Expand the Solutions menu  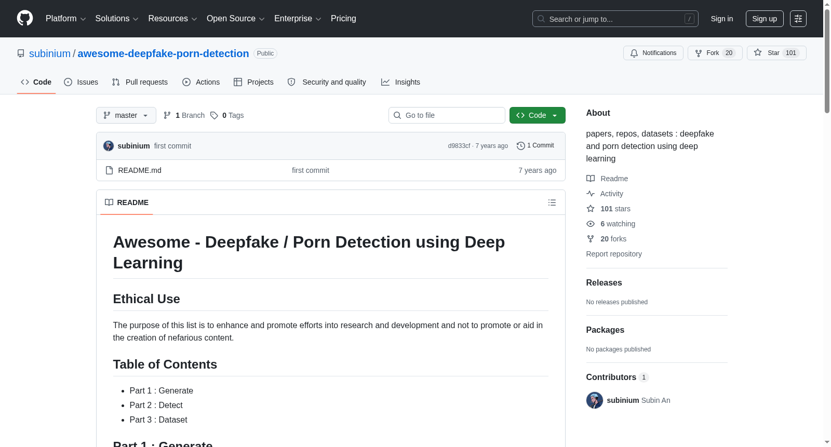coord(117,19)
